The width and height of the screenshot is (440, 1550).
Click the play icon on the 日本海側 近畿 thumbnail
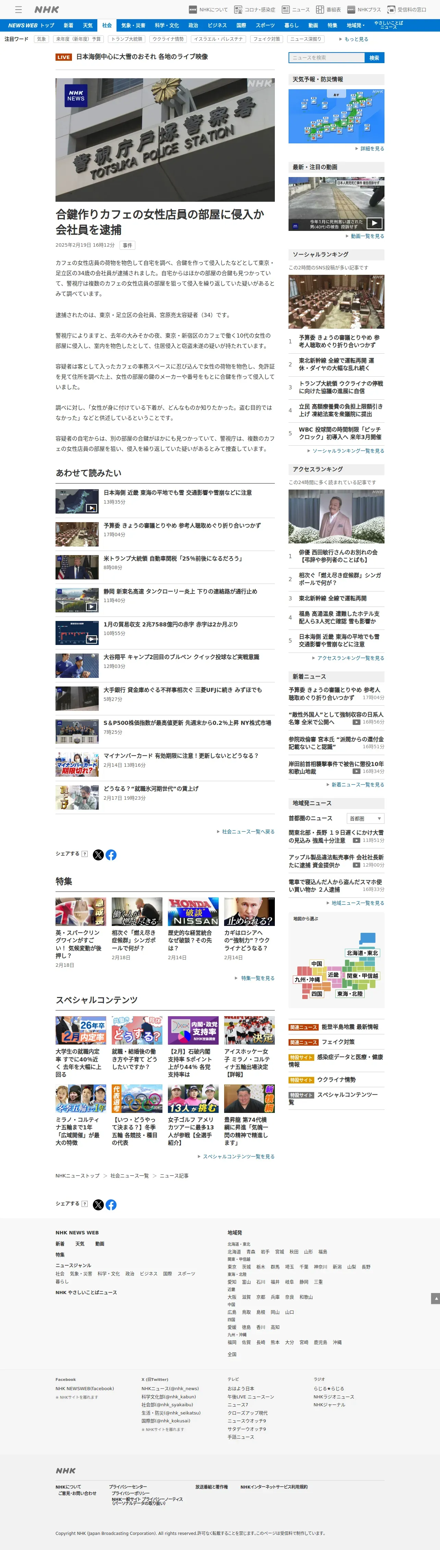click(91, 508)
